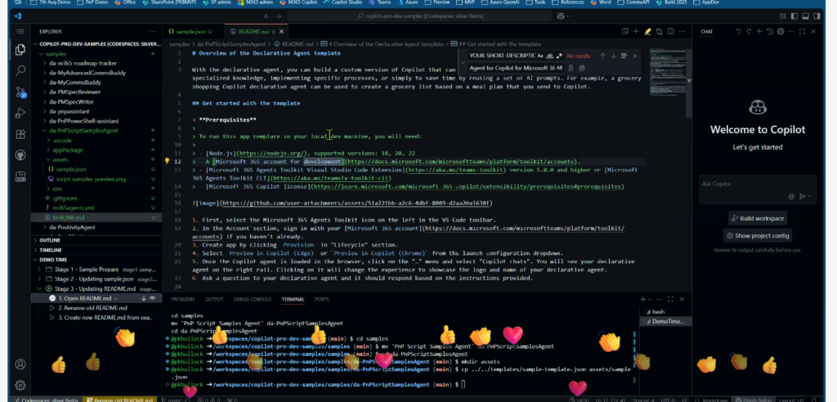Click the Build workspace button
Screen dimensions: 837x402
[758, 218]
